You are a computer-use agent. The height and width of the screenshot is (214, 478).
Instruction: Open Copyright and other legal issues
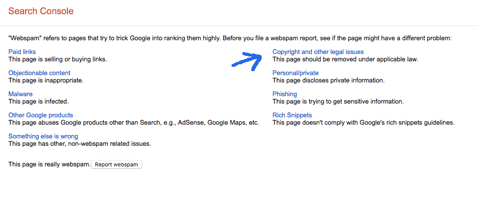318,52
